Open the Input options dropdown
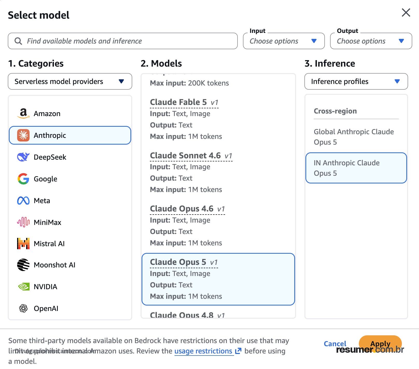The height and width of the screenshot is (369, 419). pyautogui.click(x=284, y=41)
